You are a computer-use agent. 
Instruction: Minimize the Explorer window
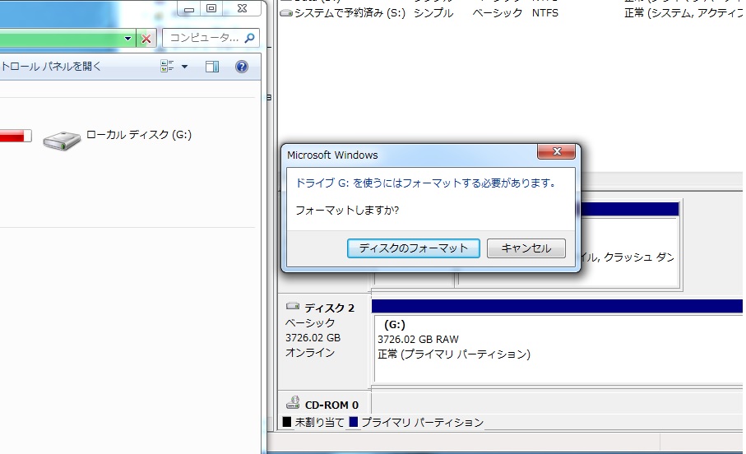tap(189, 8)
